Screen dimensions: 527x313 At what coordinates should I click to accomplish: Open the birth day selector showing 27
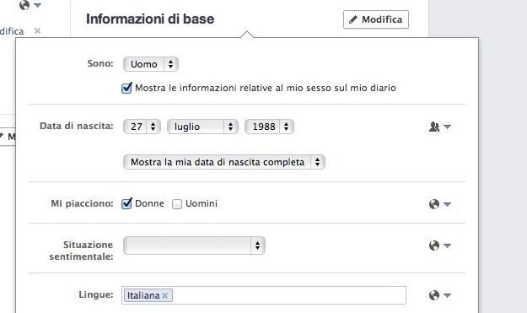point(142,127)
